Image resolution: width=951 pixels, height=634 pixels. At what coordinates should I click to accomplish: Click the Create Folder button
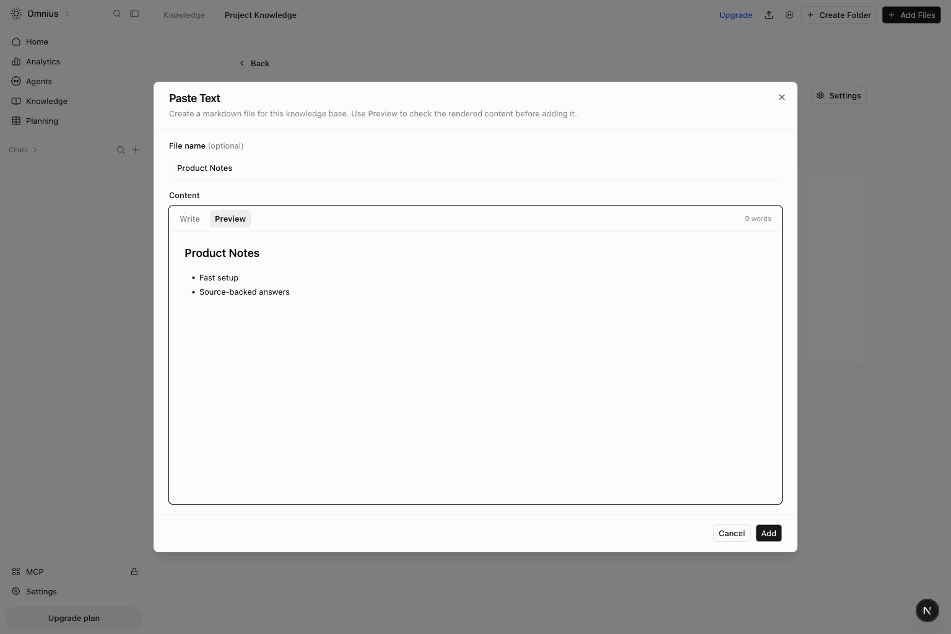click(x=839, y=15)
